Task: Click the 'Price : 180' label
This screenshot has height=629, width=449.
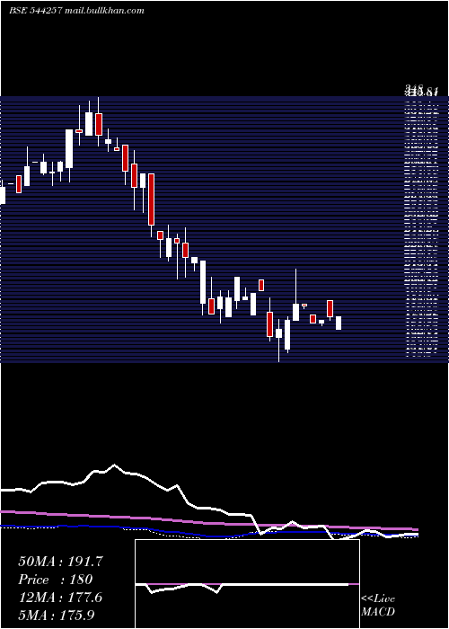Action: click(x=56, y=580)
